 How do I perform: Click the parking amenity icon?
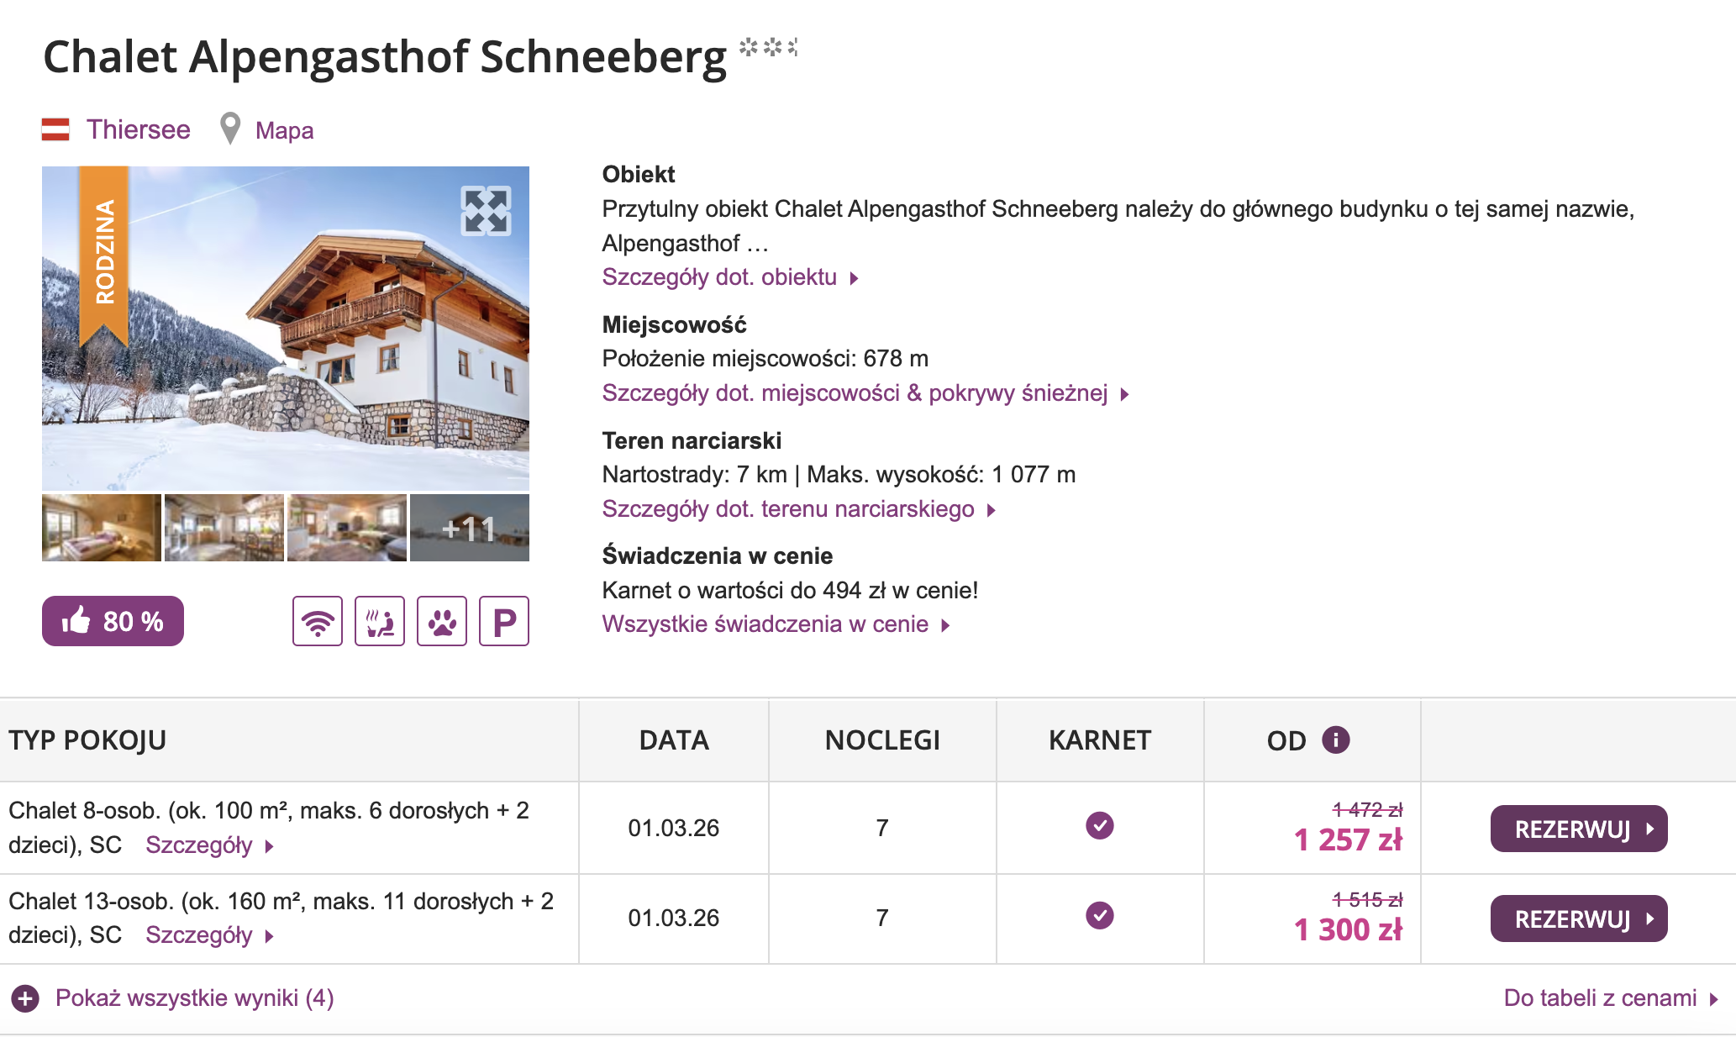pos(504,621)
